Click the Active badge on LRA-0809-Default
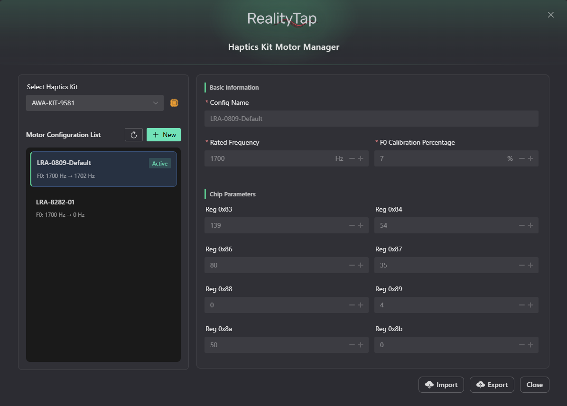Screen dimensions: 567x406 [x=160, y=164]
